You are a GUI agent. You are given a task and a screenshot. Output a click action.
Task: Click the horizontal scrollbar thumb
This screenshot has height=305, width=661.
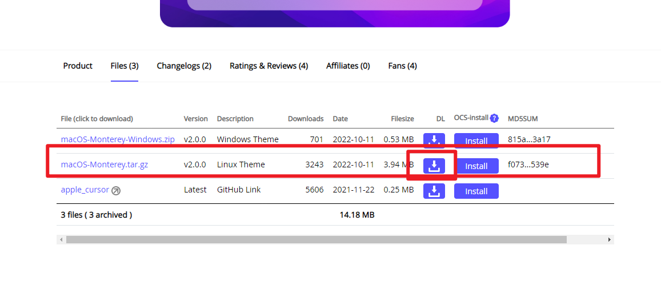[316, 240]
